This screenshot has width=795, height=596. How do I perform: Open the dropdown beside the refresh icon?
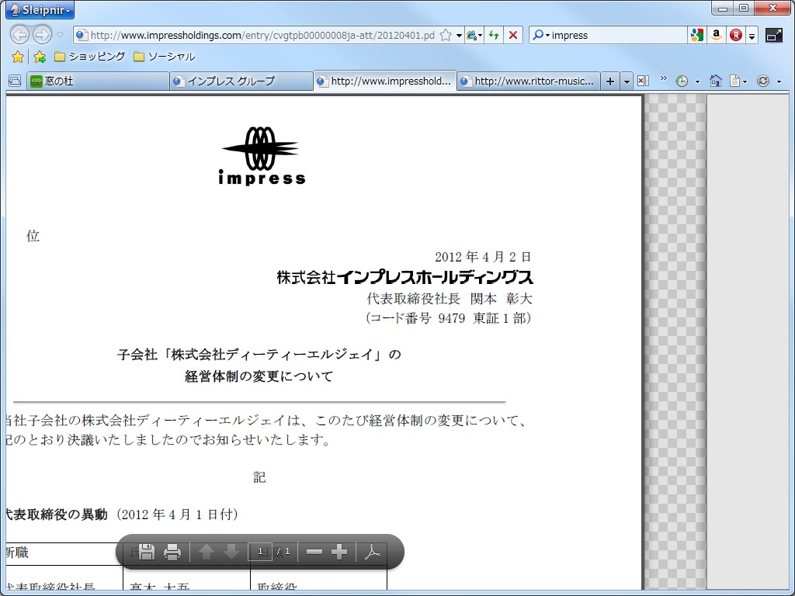[x=480, y=35]
